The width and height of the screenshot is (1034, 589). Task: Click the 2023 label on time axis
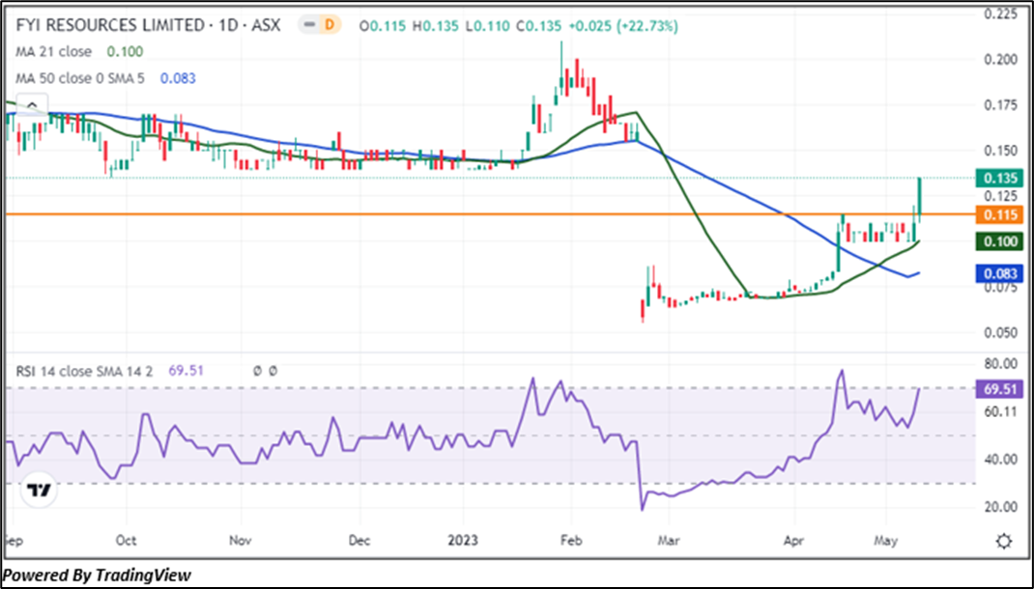tap(463, 541)
